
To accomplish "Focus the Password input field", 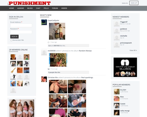I will pos(21,32).
